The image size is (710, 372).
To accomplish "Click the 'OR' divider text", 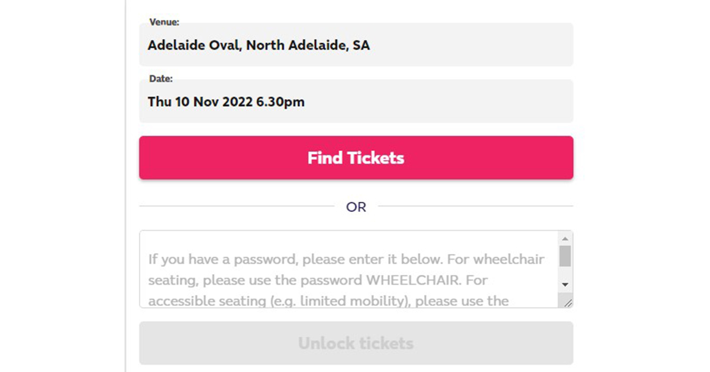I will [356, 207].
